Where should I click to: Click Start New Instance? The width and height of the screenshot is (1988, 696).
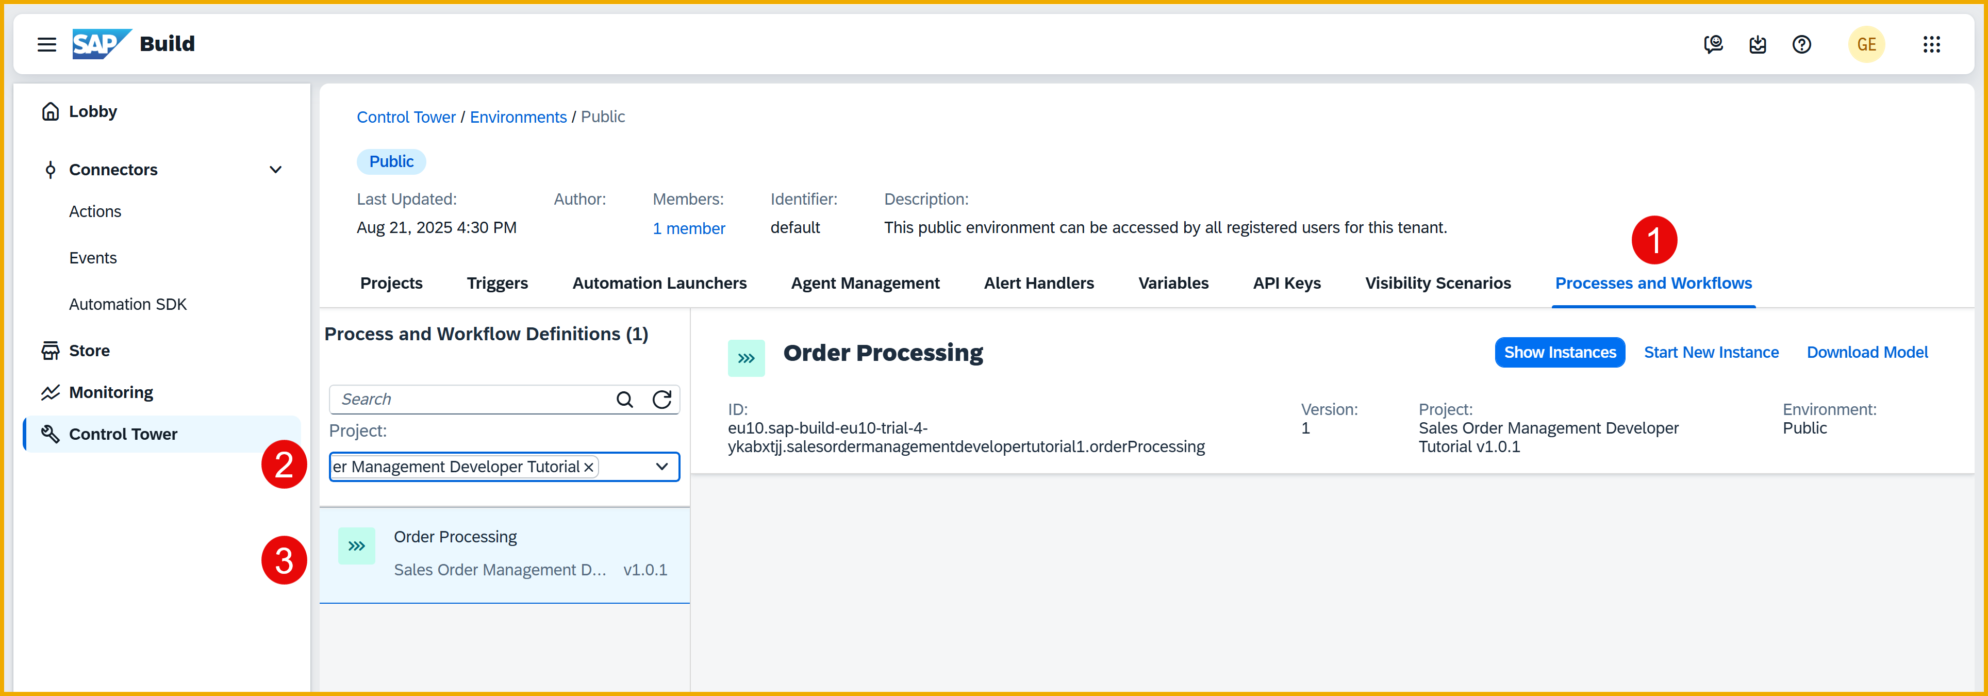coord(1711,353)
